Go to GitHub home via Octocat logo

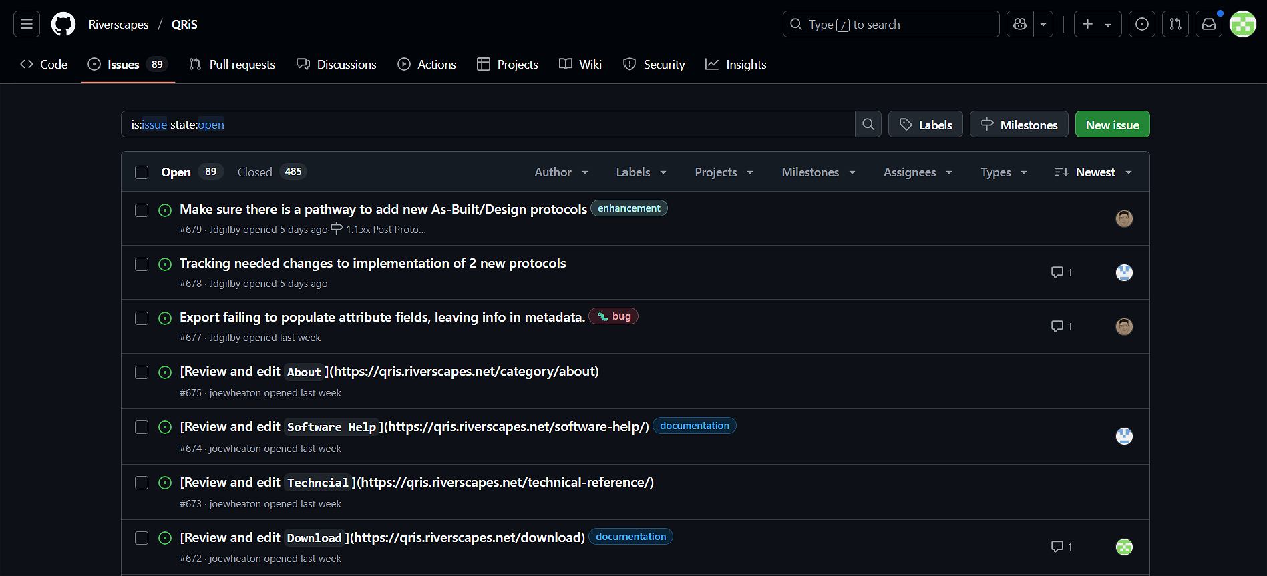(63, 24)
